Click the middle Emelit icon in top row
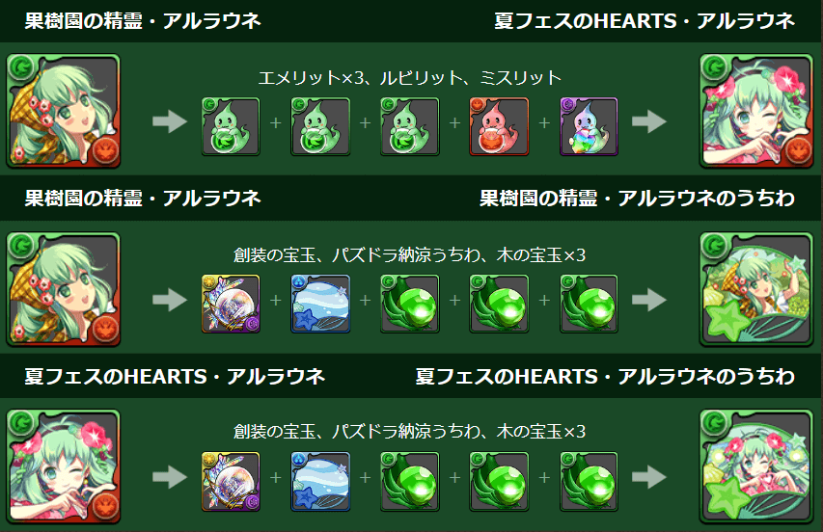823x532 pixels. 320,126
